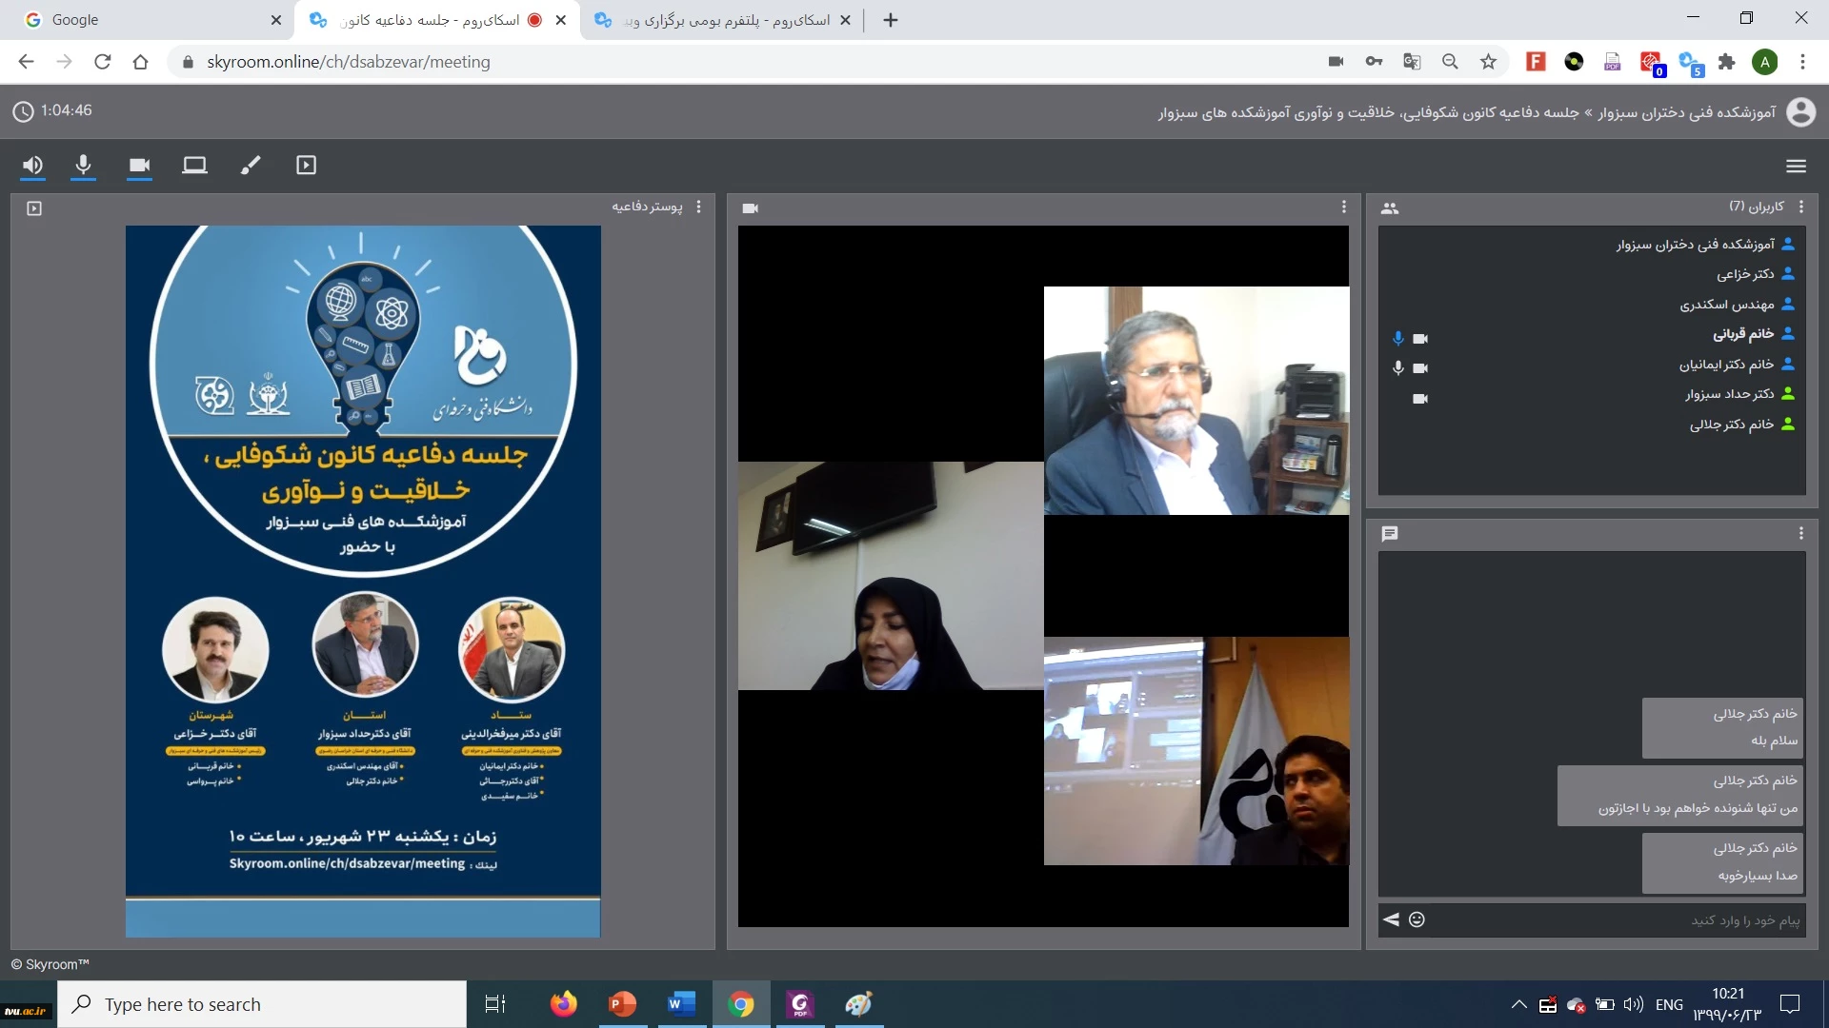Open the users panel options menu
This screenshot has width=1829, height=1028.
point(1800,207)
